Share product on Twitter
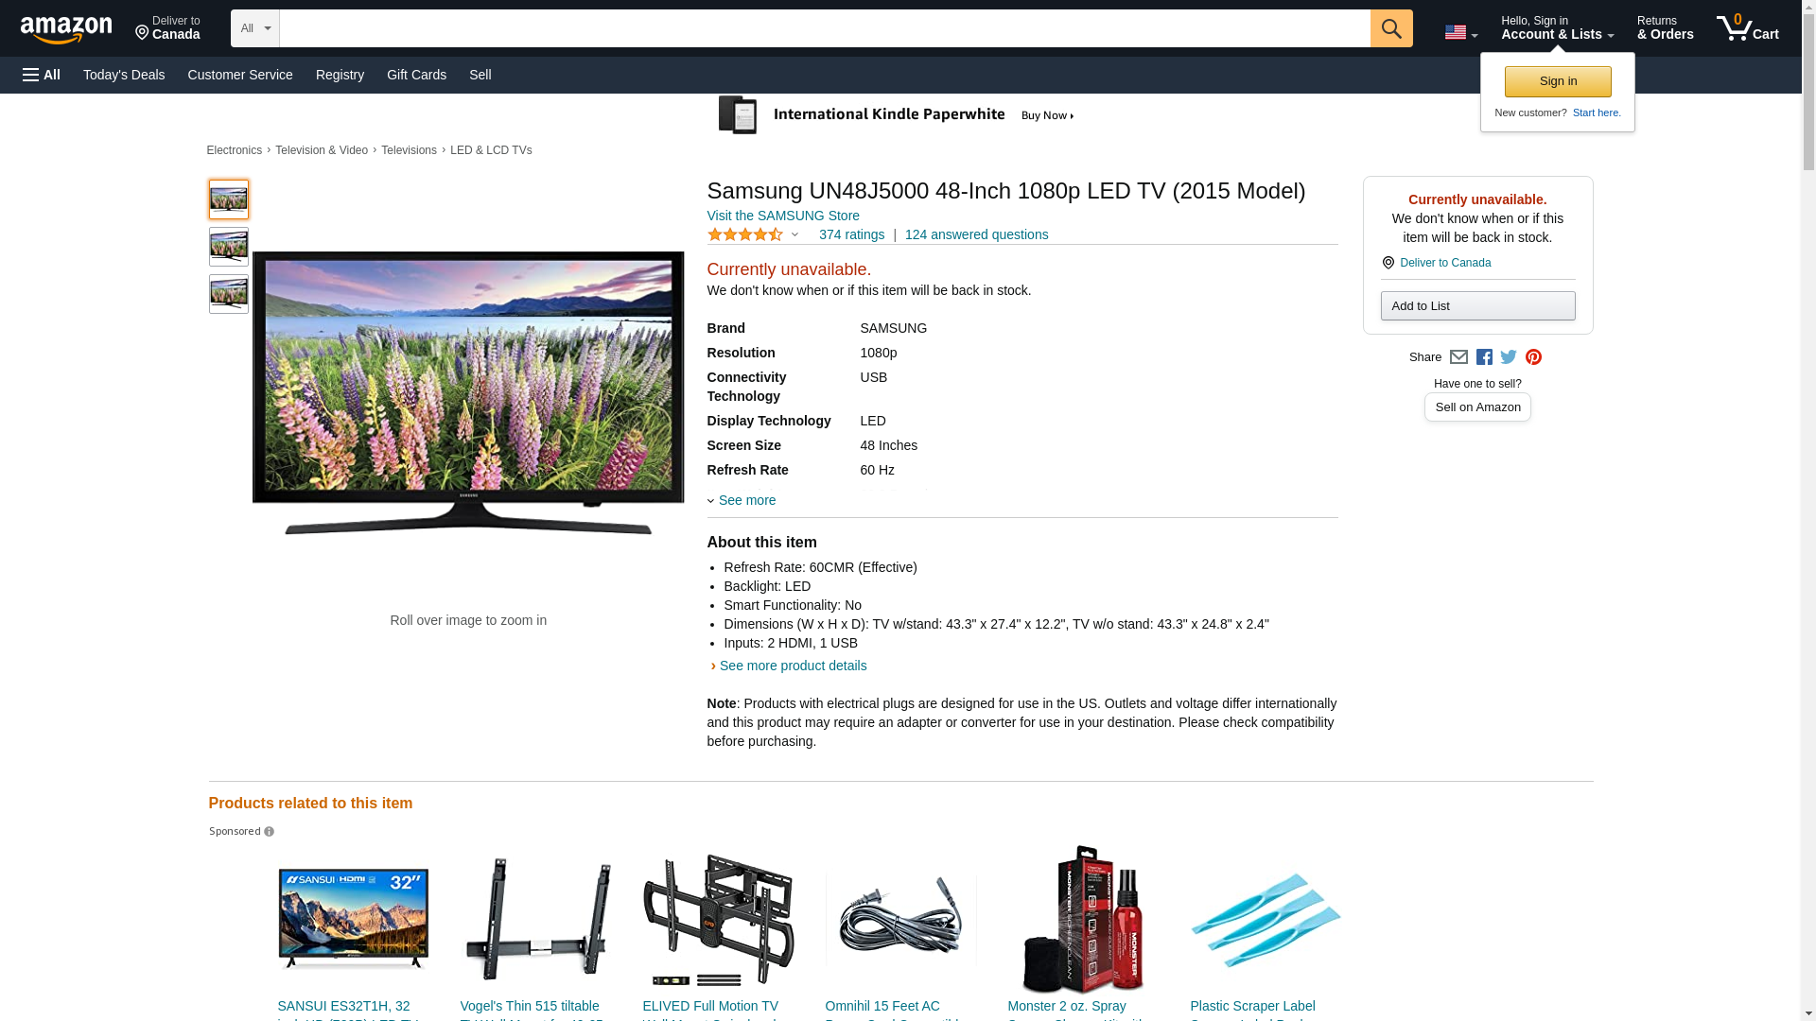 tap(1509, 357)
